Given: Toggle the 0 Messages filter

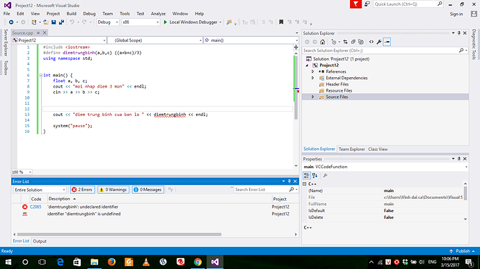Looking at the screenshot, I should [x=148, y=190].
